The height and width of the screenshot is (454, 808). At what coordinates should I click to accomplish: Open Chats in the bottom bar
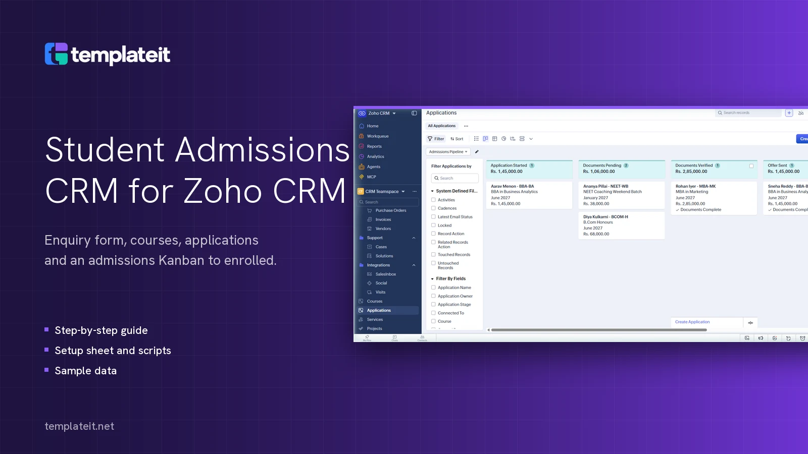click(x=394, y=338)
